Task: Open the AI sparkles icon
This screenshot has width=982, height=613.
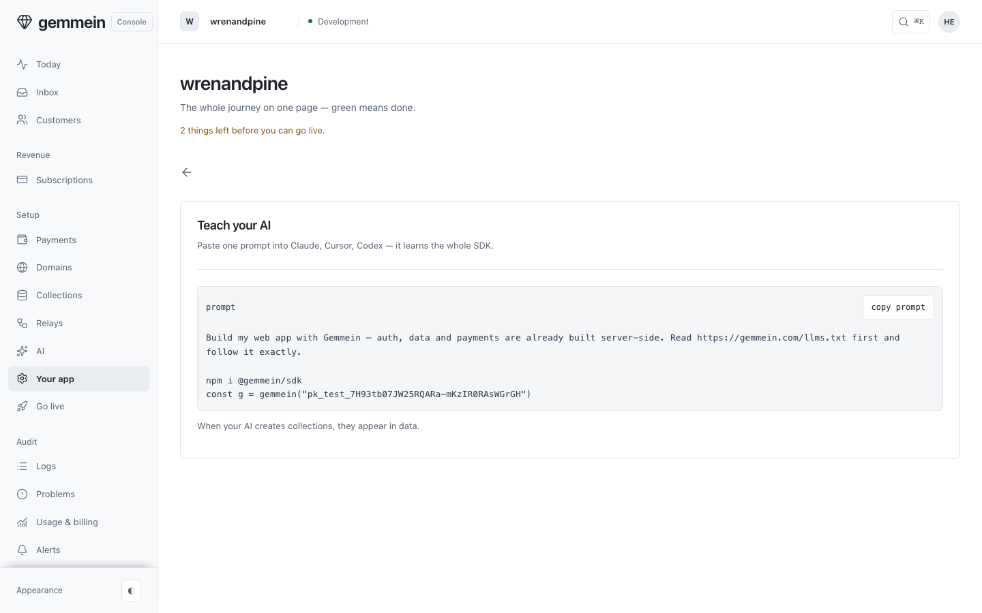Action: click(23, 351)
